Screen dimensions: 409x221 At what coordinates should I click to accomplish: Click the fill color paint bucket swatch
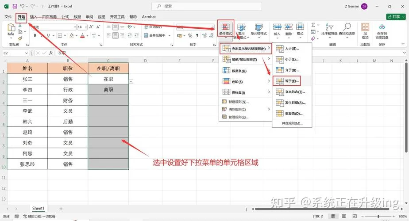(72, 35)
